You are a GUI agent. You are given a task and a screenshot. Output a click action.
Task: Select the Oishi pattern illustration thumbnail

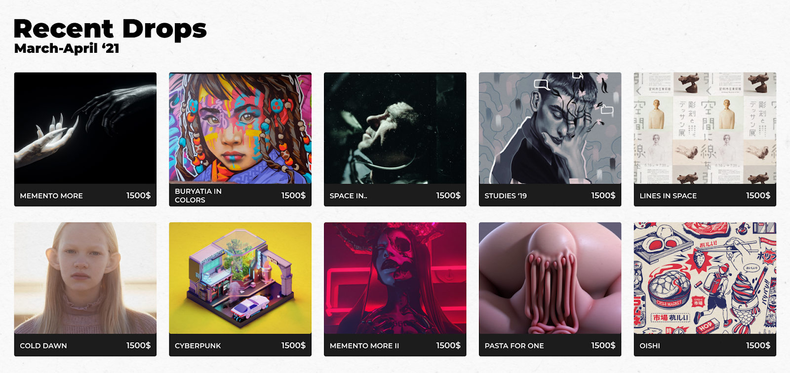click(x=705, y=278)
